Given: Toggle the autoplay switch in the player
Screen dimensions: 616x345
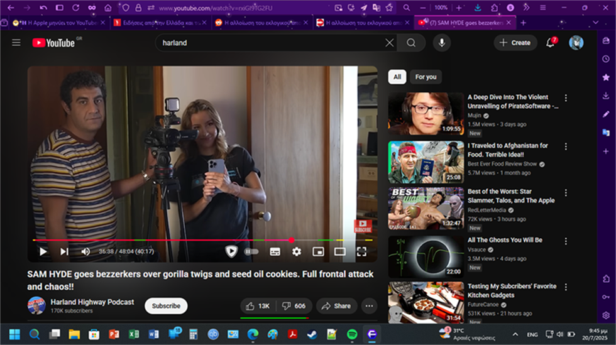Looking at the screenshot, I should (x=251, y=251).
